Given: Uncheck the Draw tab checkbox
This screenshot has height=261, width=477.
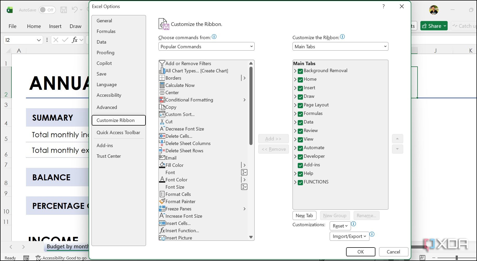Looking at the screenshot, I should coord(300,97).
